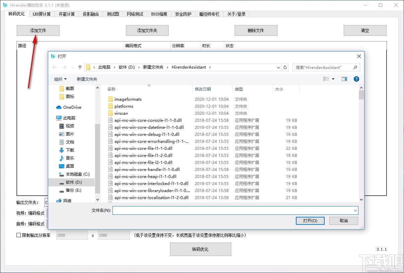The image size is (404, 273).
Task: Switch to the 网络测试 tab
Action: tap(135, 14)
